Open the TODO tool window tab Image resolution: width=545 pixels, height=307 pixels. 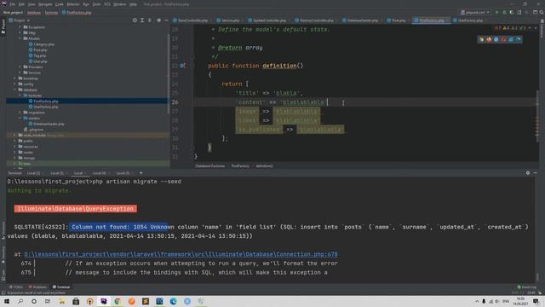coord(15,287)
